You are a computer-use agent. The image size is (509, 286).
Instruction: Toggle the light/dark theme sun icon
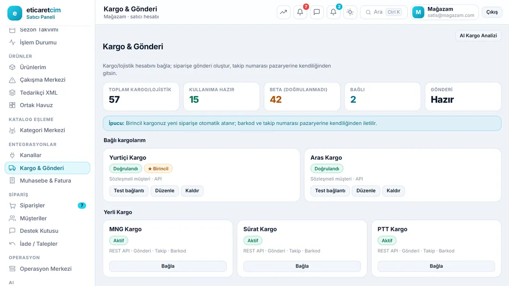350,12
